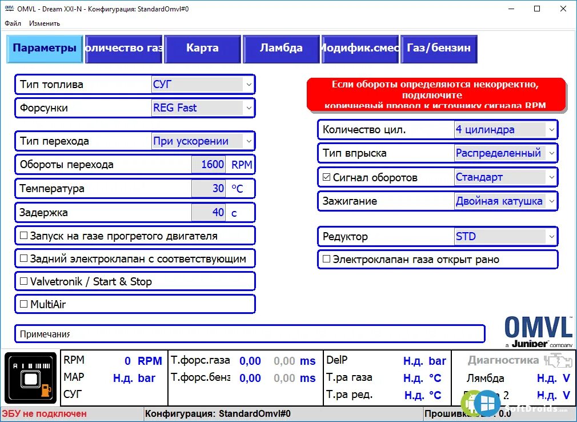Open the Зажигание dropdown
The image size is (577, 422).
(x=505, y=201)
